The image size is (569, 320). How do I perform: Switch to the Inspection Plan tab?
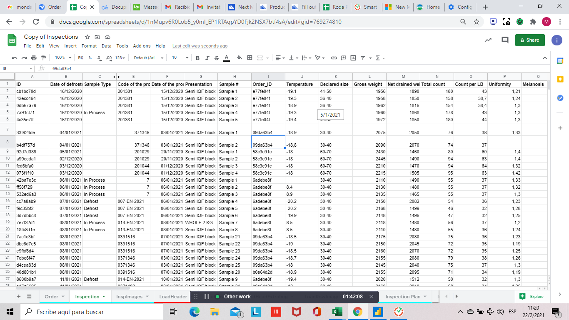pyautogui.click(x=406, y=296)
